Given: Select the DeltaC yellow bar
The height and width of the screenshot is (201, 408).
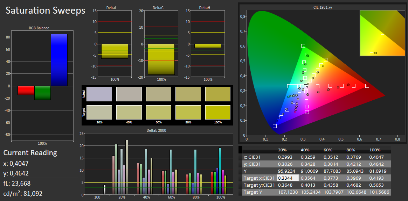Looking at the screenshot, I should (x=161, y=59).
